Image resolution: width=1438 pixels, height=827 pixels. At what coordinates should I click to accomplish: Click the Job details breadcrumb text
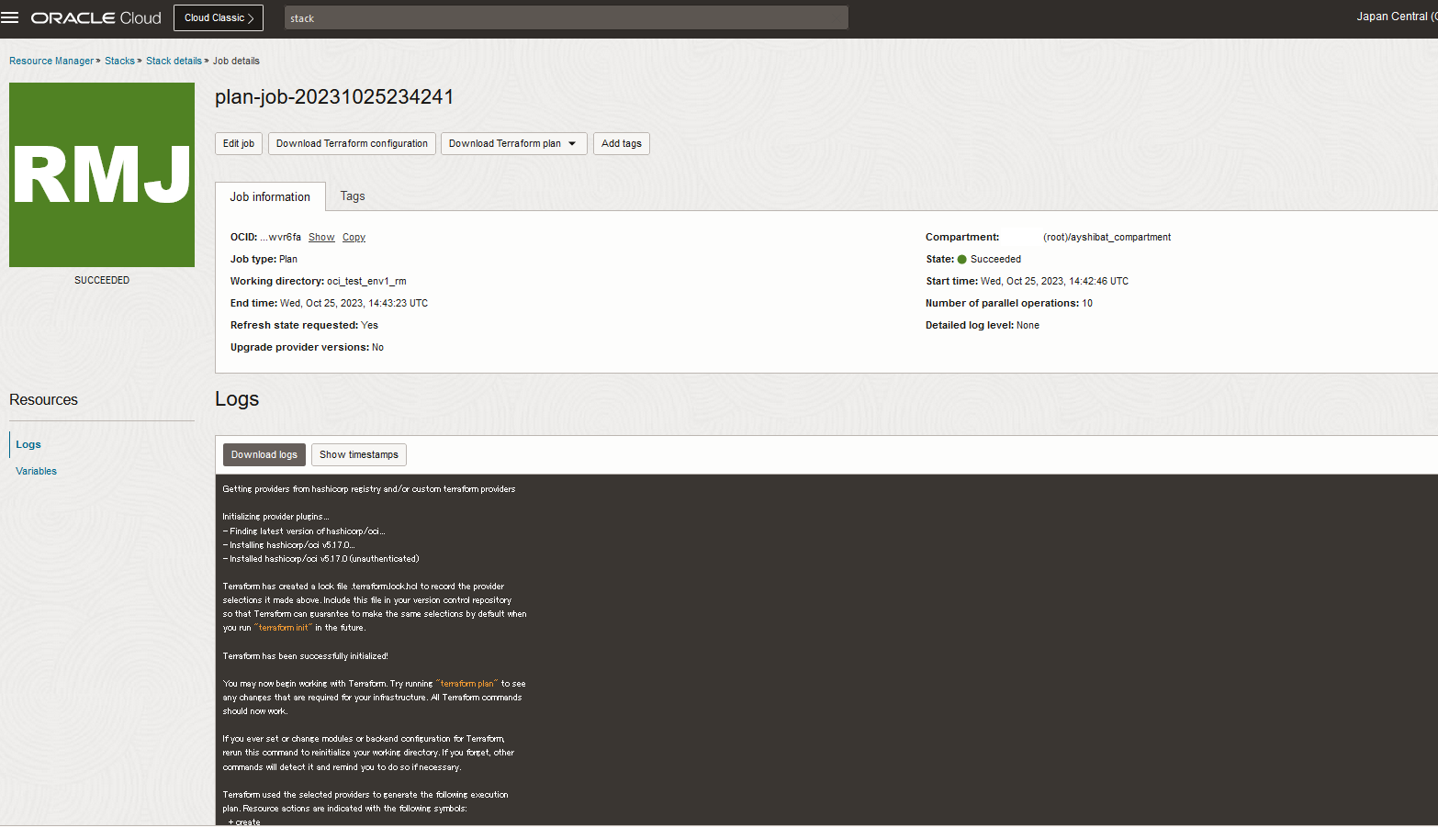[x=236, y=61]
